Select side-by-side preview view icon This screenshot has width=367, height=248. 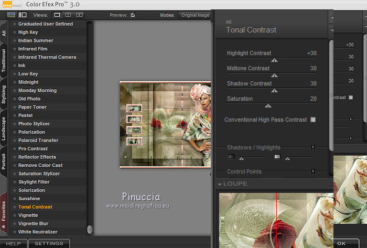click(79, 15)
